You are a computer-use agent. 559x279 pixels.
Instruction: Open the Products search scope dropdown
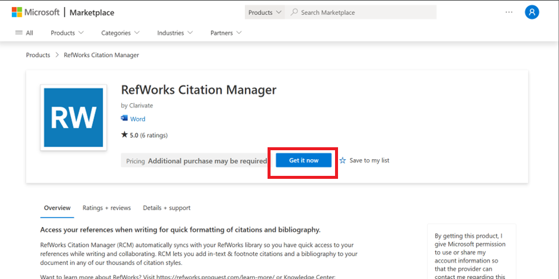click(265, 13)
